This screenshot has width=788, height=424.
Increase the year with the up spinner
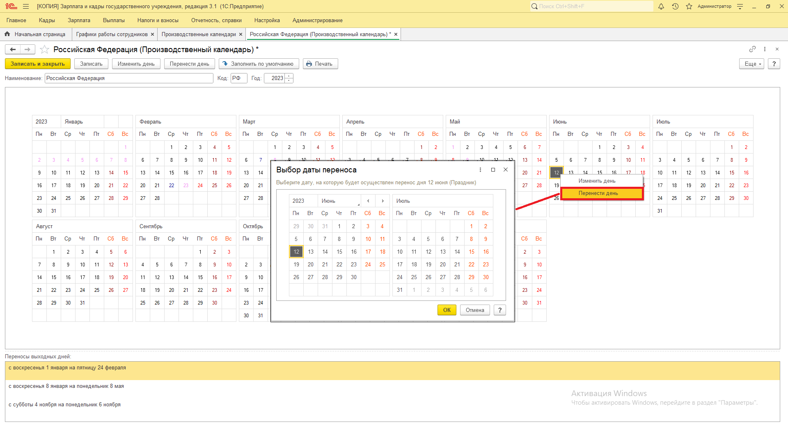coord(289,76)
